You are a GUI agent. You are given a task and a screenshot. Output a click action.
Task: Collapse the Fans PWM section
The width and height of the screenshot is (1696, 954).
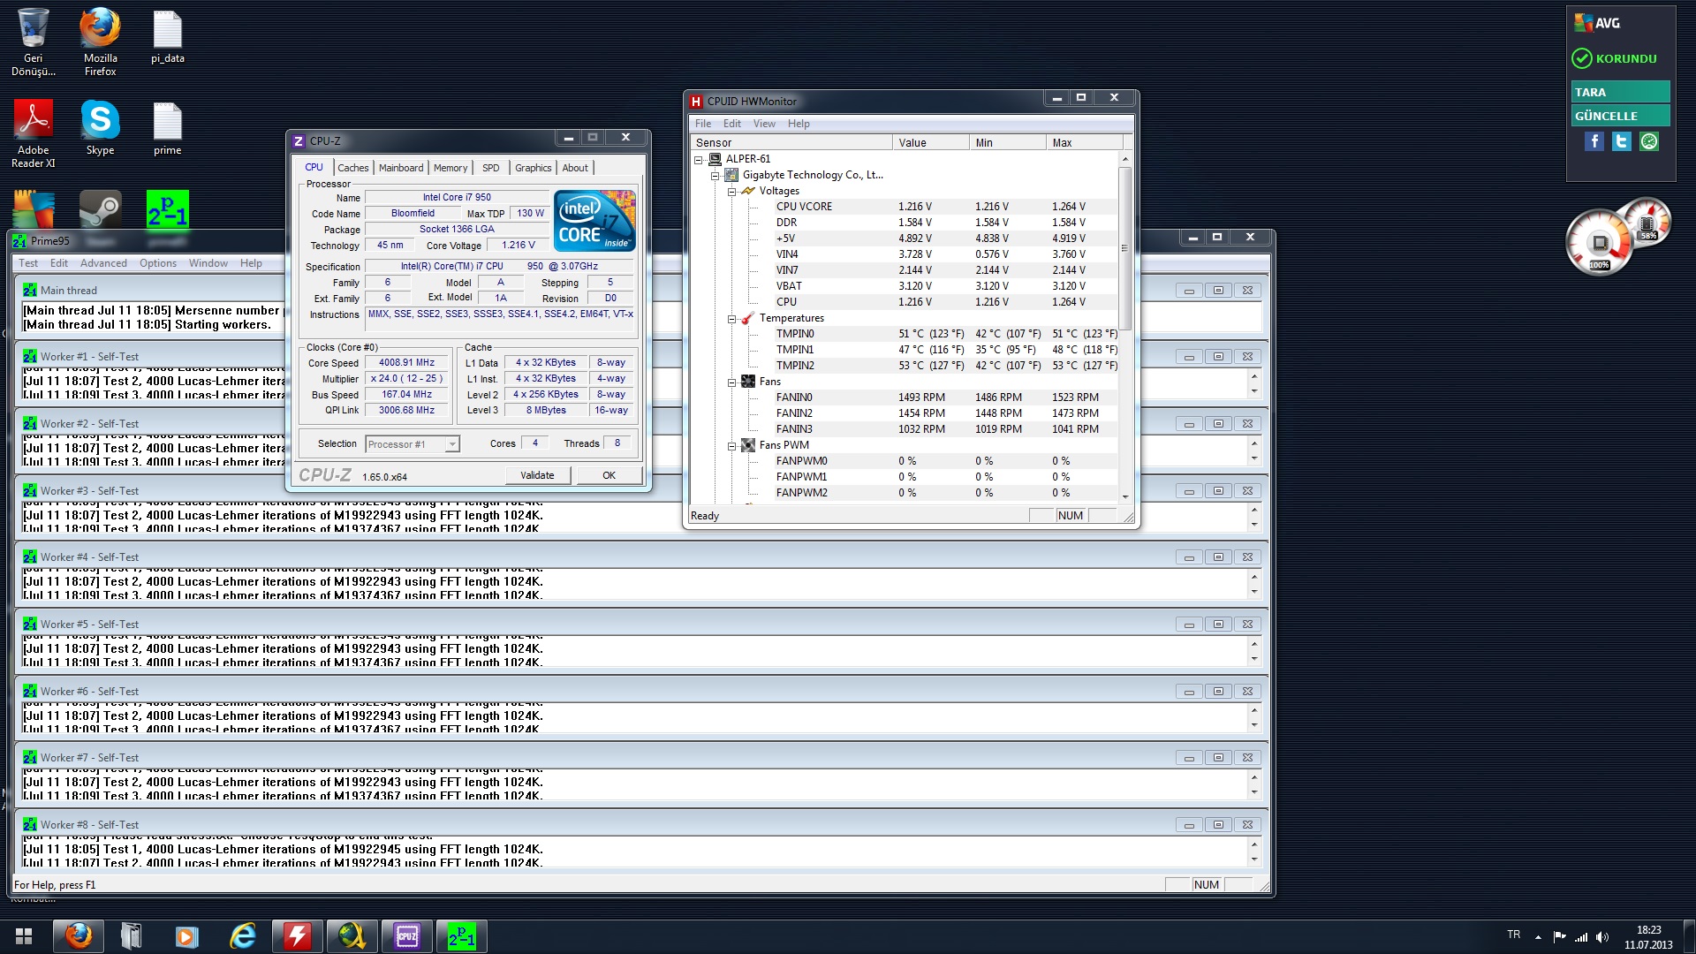click(731, 446)
